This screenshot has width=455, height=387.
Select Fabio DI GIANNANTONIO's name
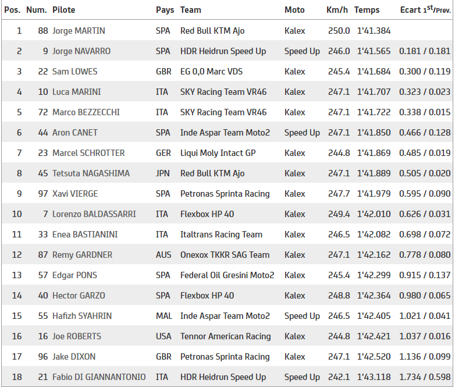click(x=99, y=377)
